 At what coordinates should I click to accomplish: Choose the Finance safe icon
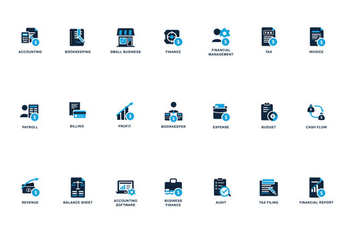(x=173, y=37)
